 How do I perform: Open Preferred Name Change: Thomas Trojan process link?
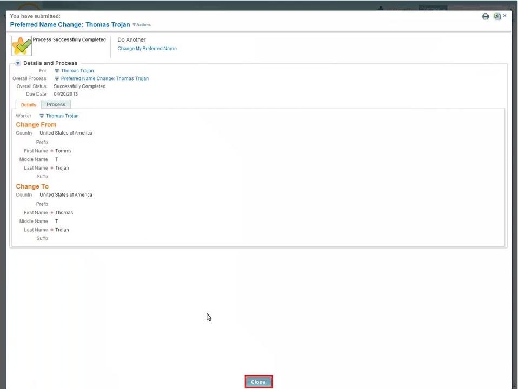pyautogui.click(x=105, y=78)
